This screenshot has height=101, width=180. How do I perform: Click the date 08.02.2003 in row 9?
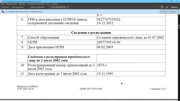105,47
